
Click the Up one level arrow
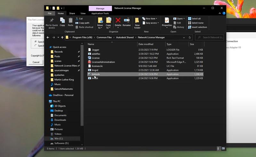[x=62, y=37]
